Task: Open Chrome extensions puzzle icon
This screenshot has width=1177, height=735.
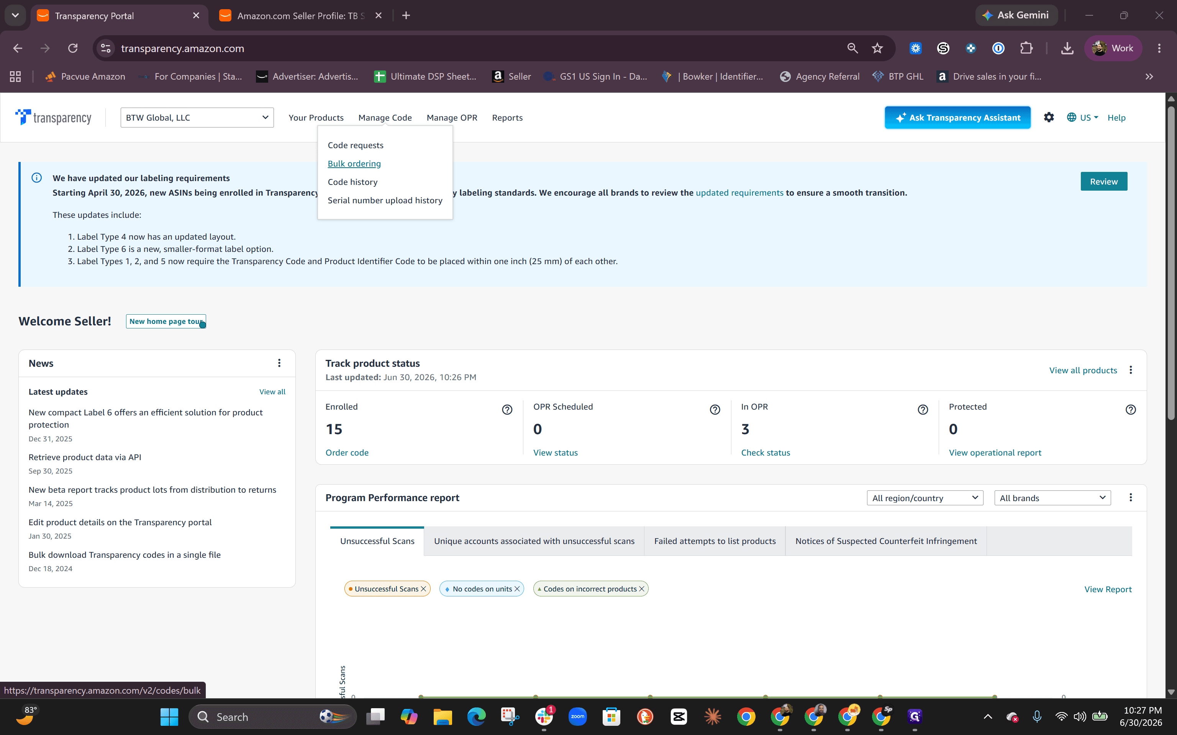Action: pos(1026,48)
